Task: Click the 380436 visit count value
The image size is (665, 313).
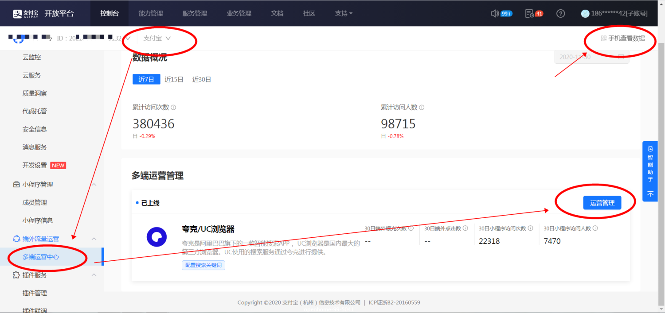Action: coord(153,124)
